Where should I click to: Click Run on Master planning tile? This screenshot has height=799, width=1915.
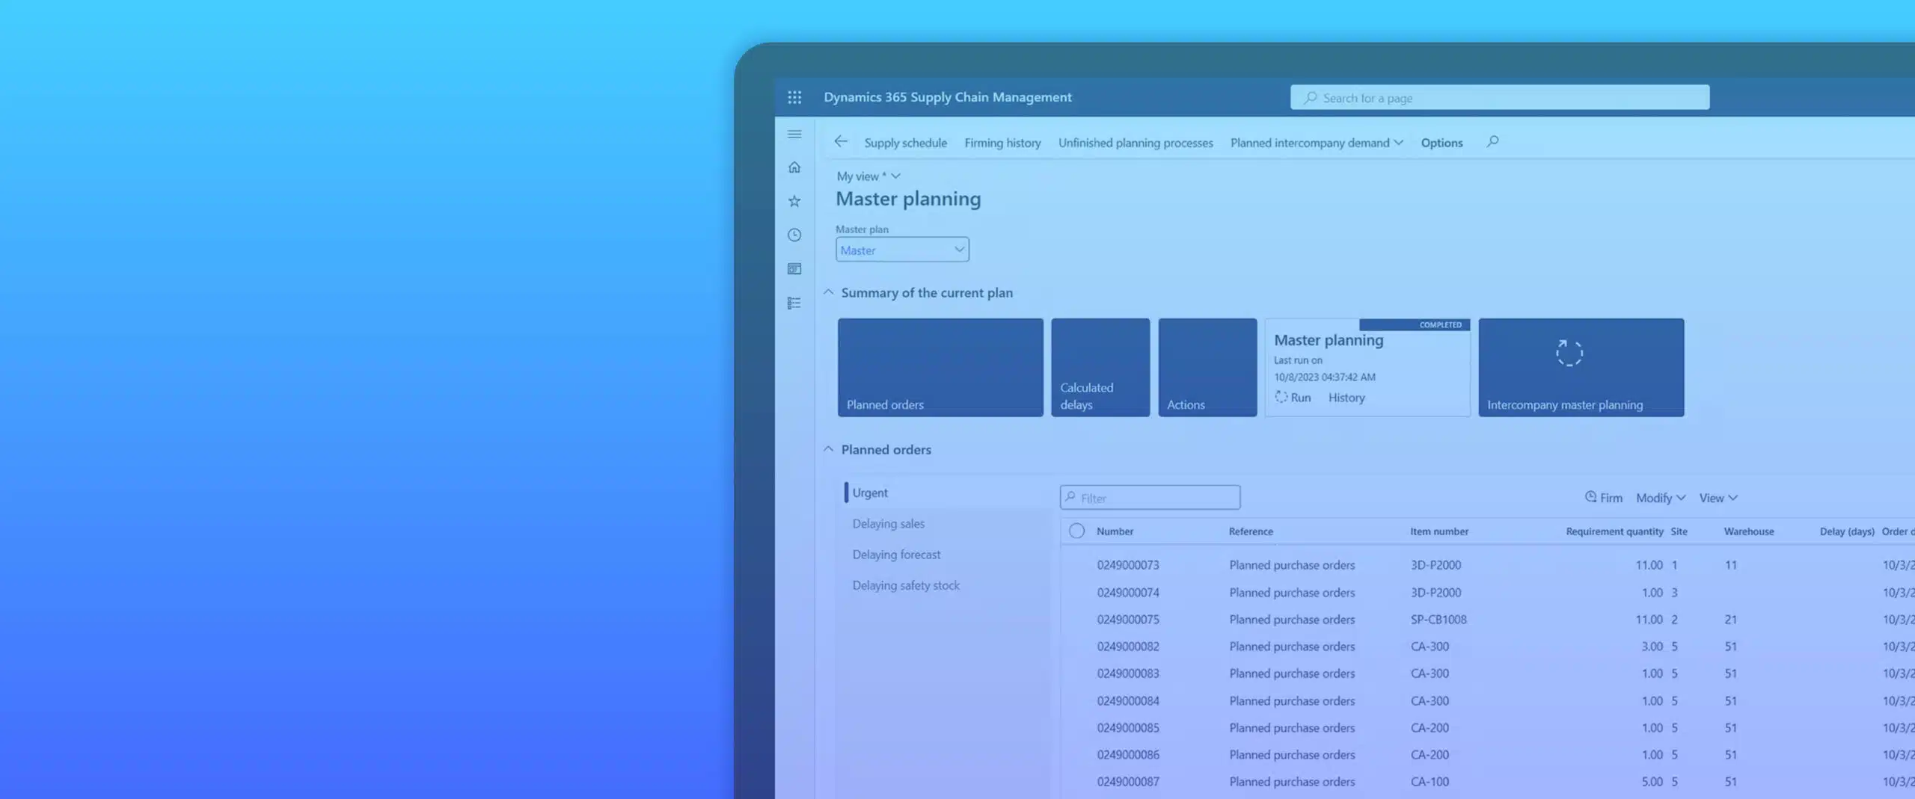[x=1293, y=398]
